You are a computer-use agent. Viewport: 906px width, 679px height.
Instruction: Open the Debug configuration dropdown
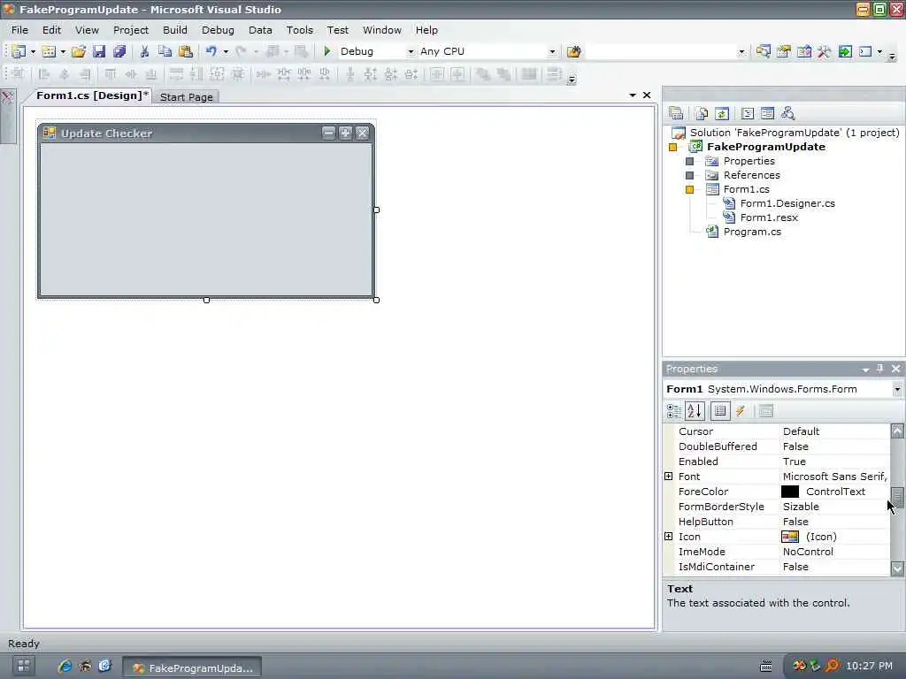click(411, 51)
